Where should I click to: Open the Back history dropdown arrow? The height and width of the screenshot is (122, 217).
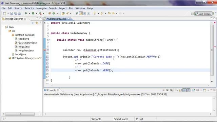tap(117, 13)
